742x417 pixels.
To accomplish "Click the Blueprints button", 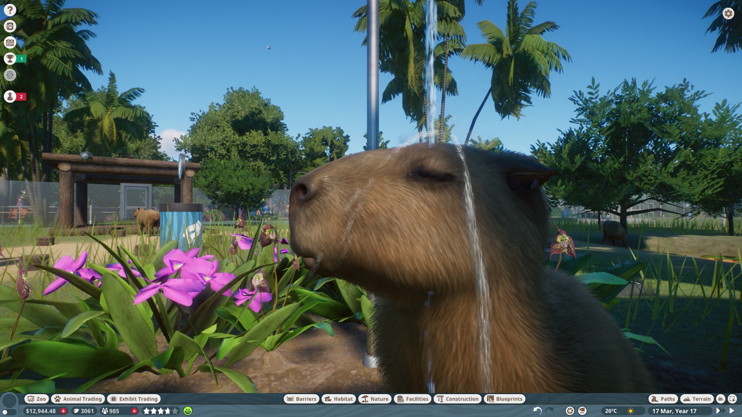I will point(504,399).
